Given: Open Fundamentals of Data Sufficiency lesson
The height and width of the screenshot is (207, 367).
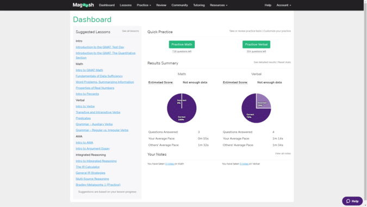Looking at the screenshot, I should (x=99, y=76).
